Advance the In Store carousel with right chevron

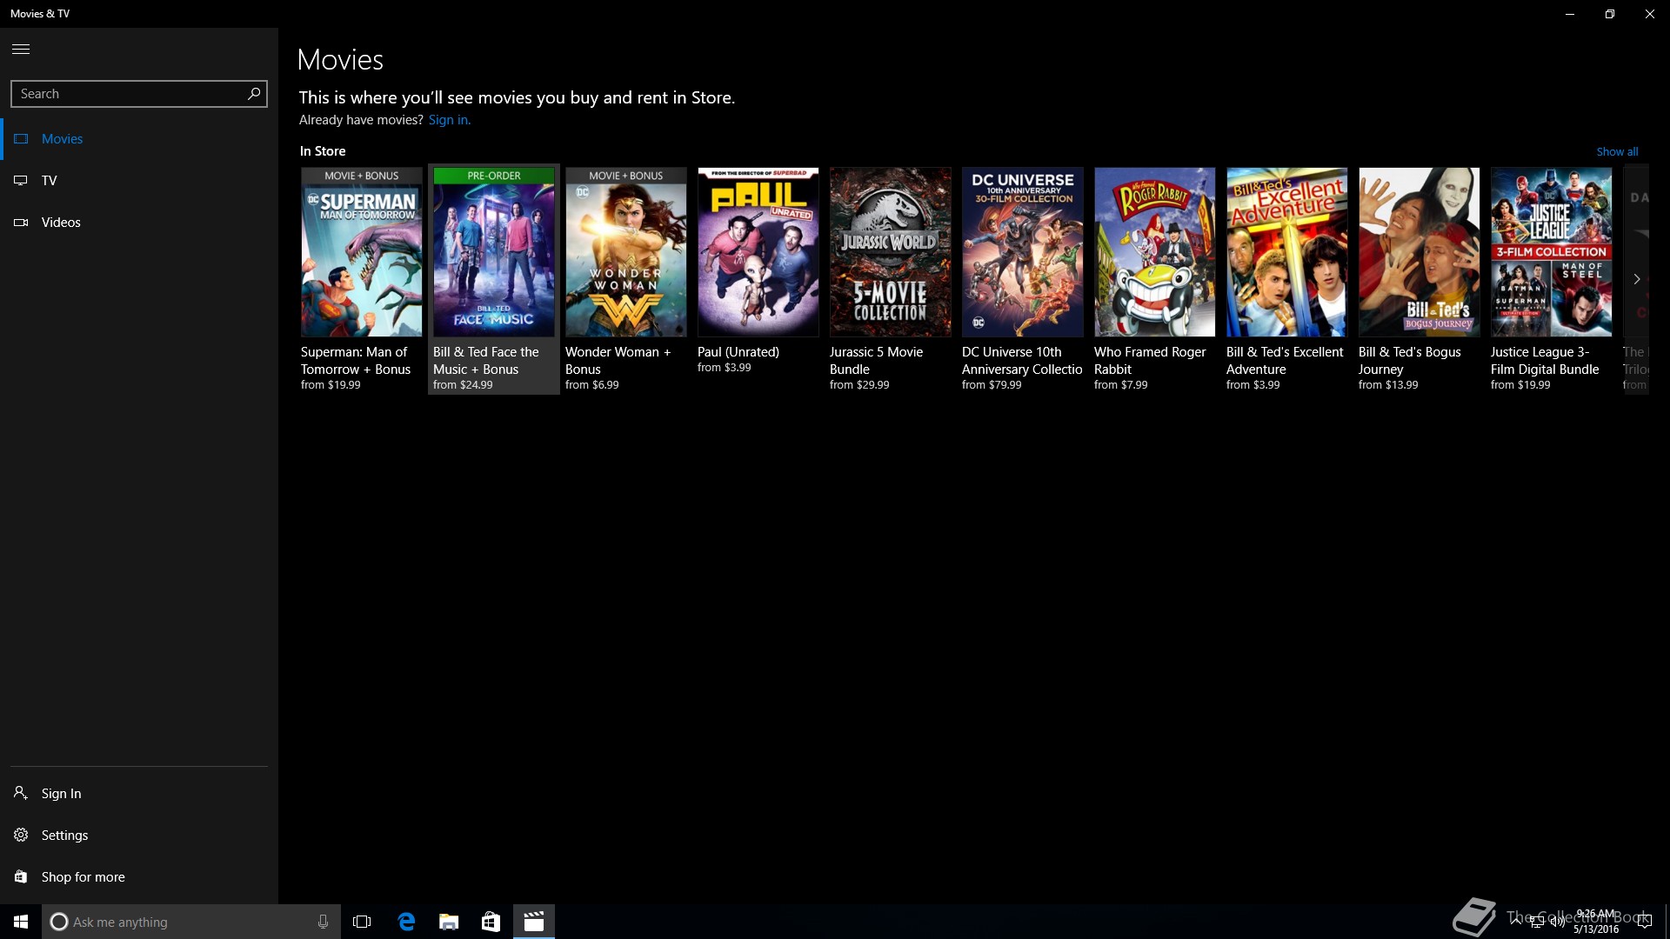click(x=1636, y=279)
